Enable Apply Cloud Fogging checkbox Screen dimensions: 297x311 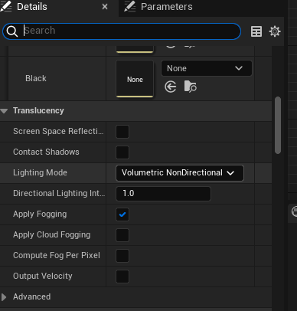coord(122,235)
